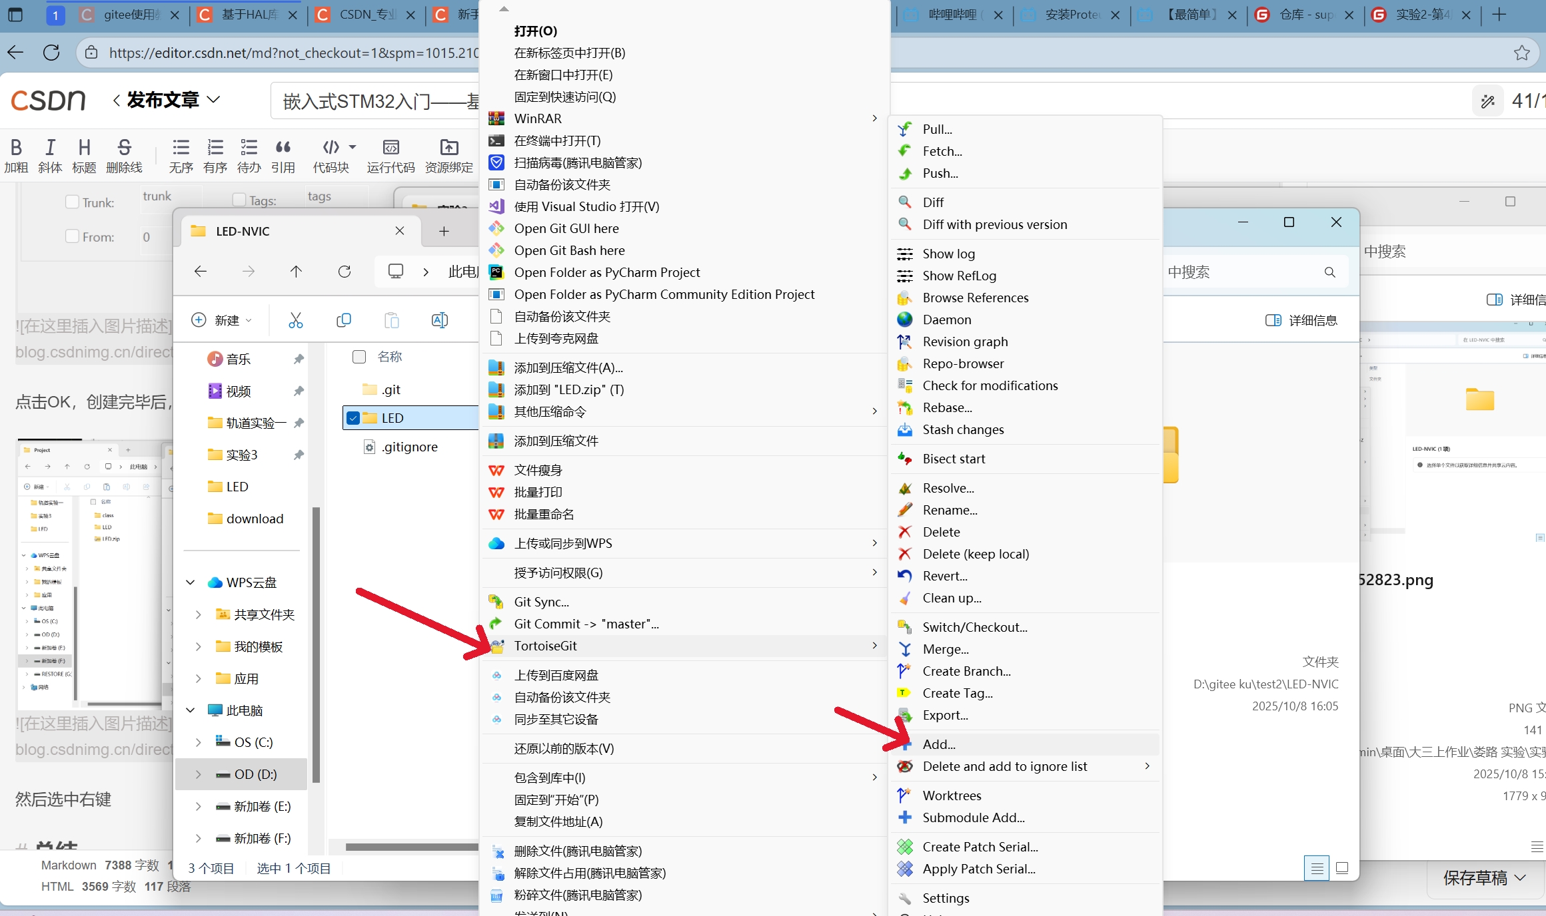Add a new tab in LED-NVIC Explorer
The image size is (1546, 916).
(x=444, y=231)
